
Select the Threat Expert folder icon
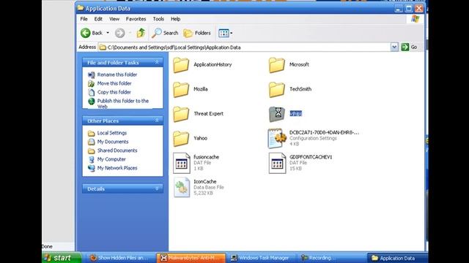pos(181,114)
